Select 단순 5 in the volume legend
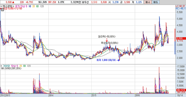 click(14, 66)
